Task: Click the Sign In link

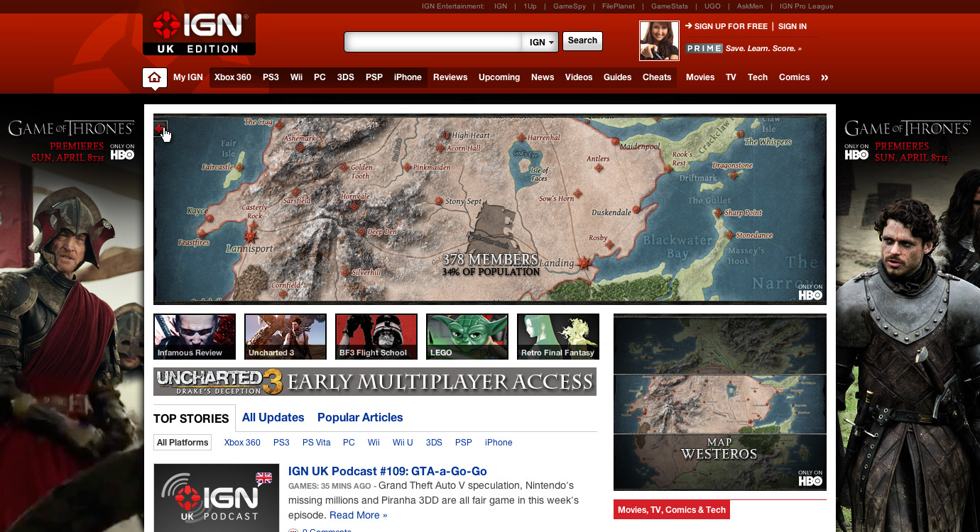Action: click(x=793, y=26)
